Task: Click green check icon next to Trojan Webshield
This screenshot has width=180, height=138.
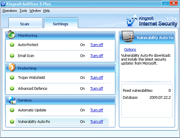Action: click(12, 77)
